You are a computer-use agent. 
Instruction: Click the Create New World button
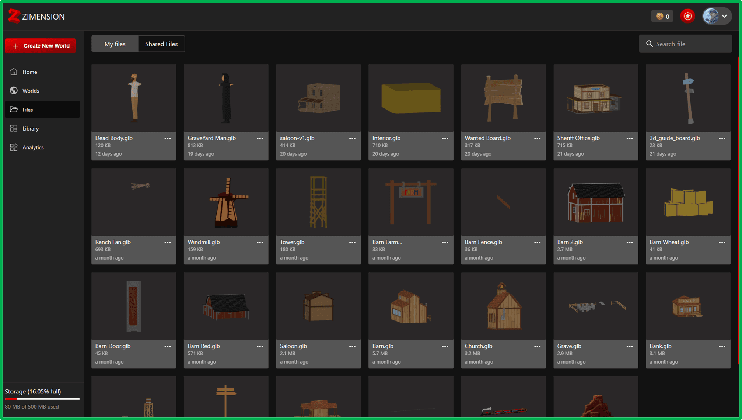click(41, 46)
